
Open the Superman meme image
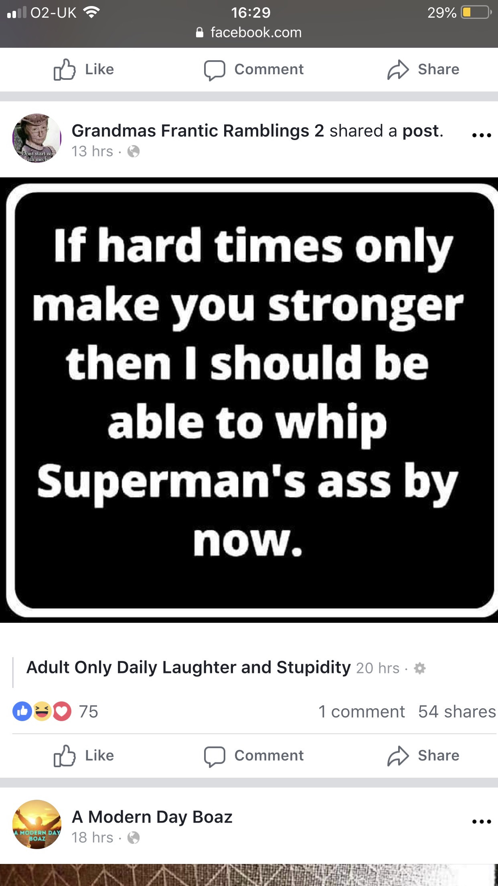(x=249, y=400)
